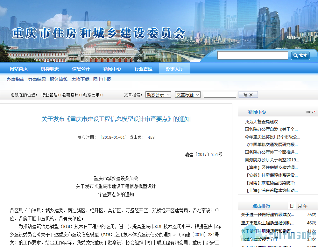Go to 服务热线 sub-link
This screenshot has width=318, height=247.
tap(59, 79)
